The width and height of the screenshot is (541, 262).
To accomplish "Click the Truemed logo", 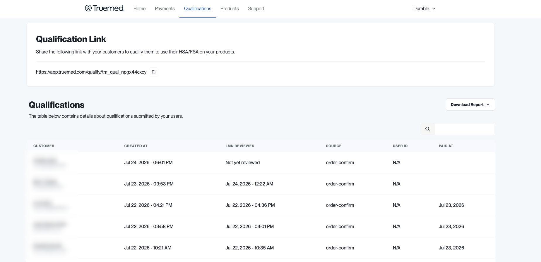I will tap(105, 8).
